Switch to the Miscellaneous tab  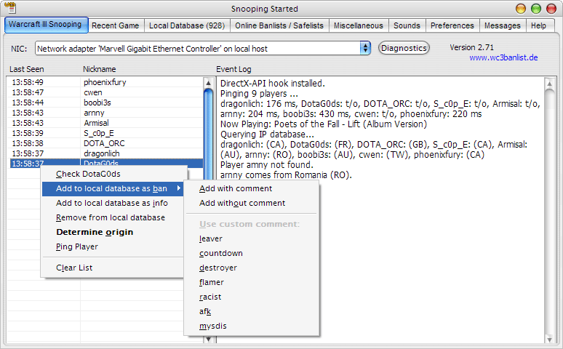click(x=359, y=25)
